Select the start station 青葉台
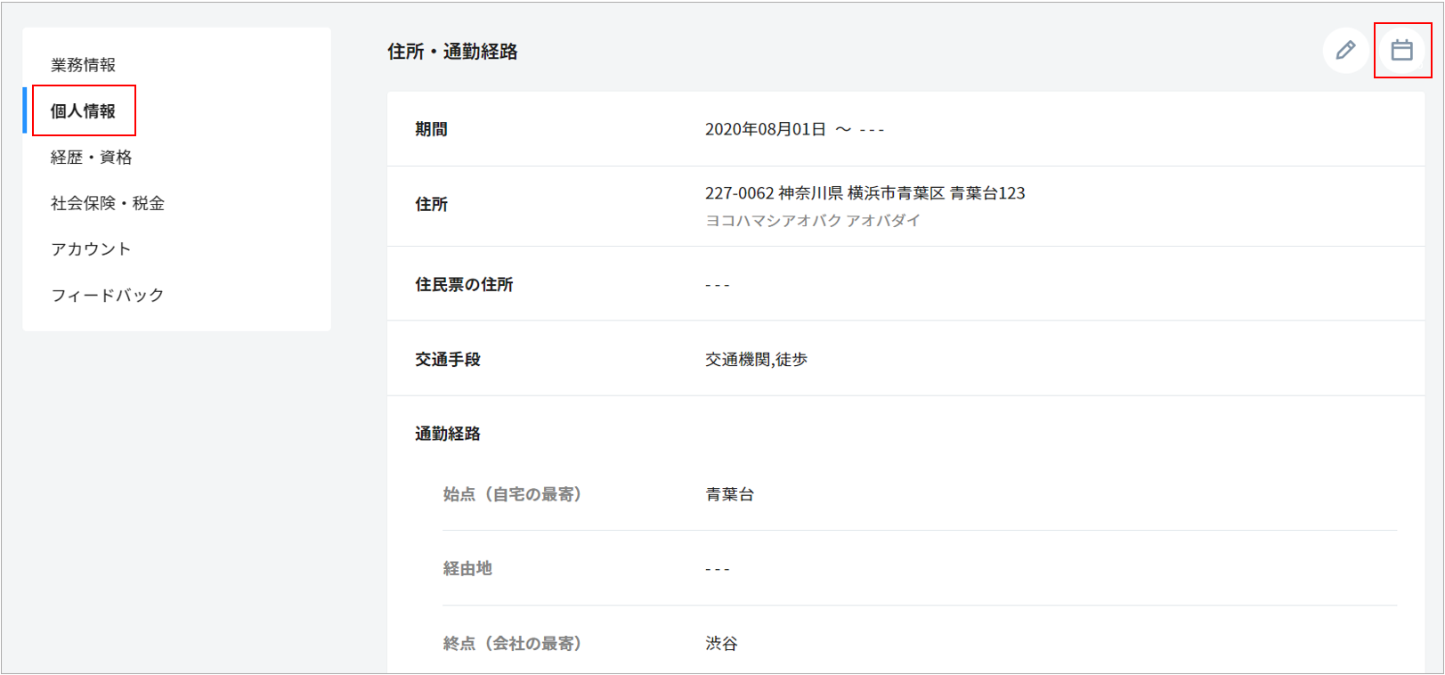Image resolution: width=1445 pixels, height=675 pixels. 729,495
